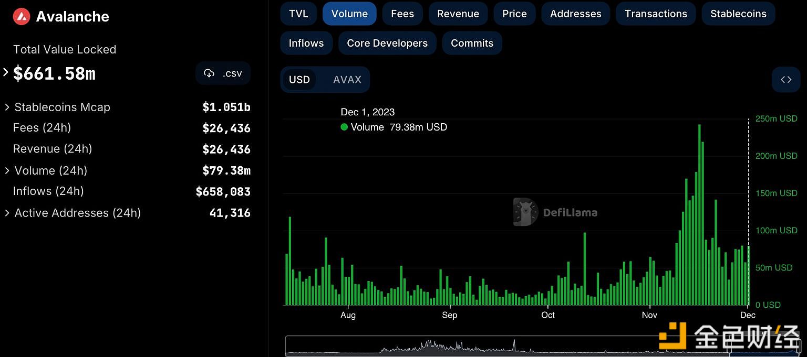Switch denomination to USD
The height and width of the screenshot is (357, 807).
coord(299,80)
